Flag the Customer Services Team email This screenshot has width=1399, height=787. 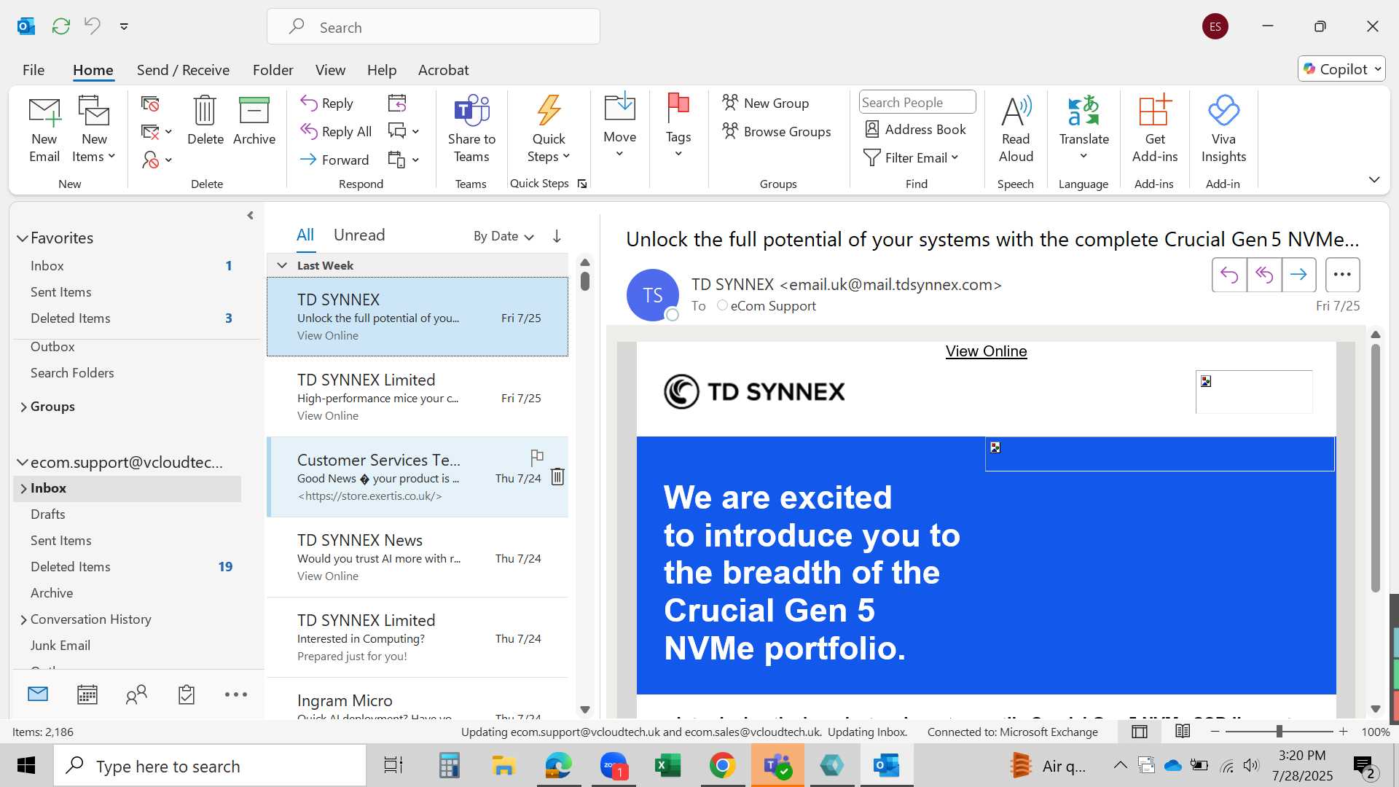(537, 458)
